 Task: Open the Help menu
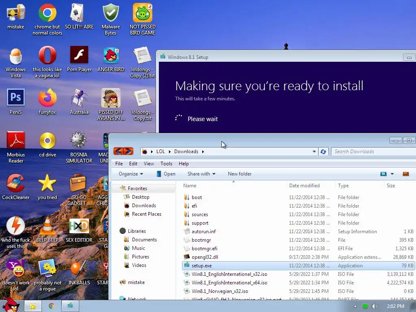point(184,164)
